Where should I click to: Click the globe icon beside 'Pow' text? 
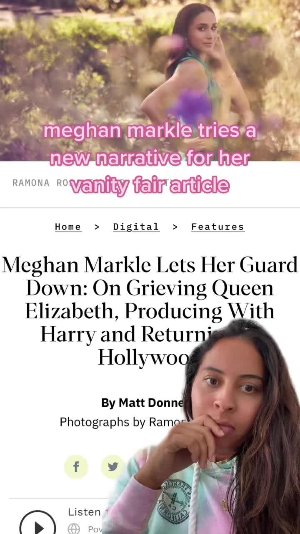[74, 529]
